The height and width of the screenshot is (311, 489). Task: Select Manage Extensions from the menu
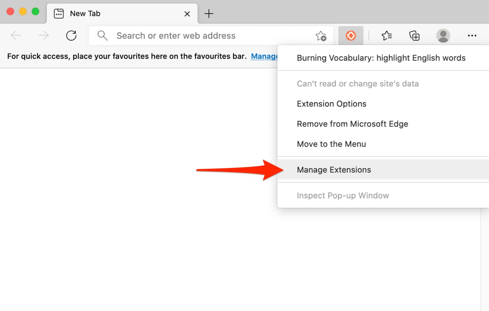[x=383, y=170]
